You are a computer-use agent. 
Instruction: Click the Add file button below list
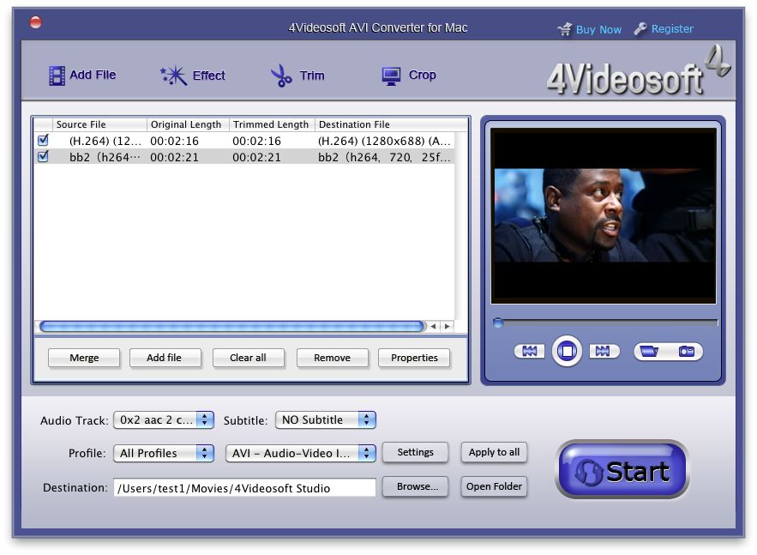click(x=165, y=358)
